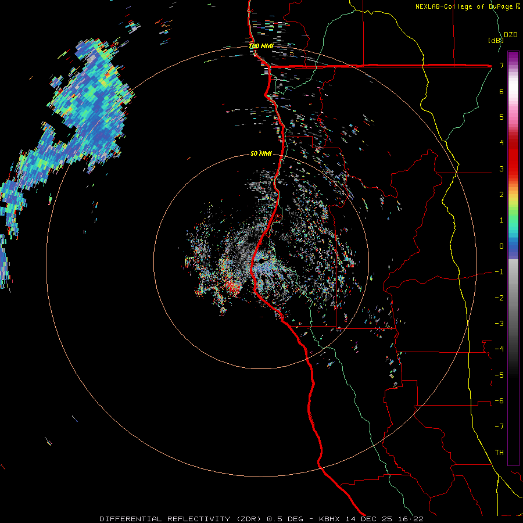This screenshot has width=523, height=523.
Task: Click the KBHX 14 DEC 25 16:22 timestamp
Action: click(x=371, y=519)
